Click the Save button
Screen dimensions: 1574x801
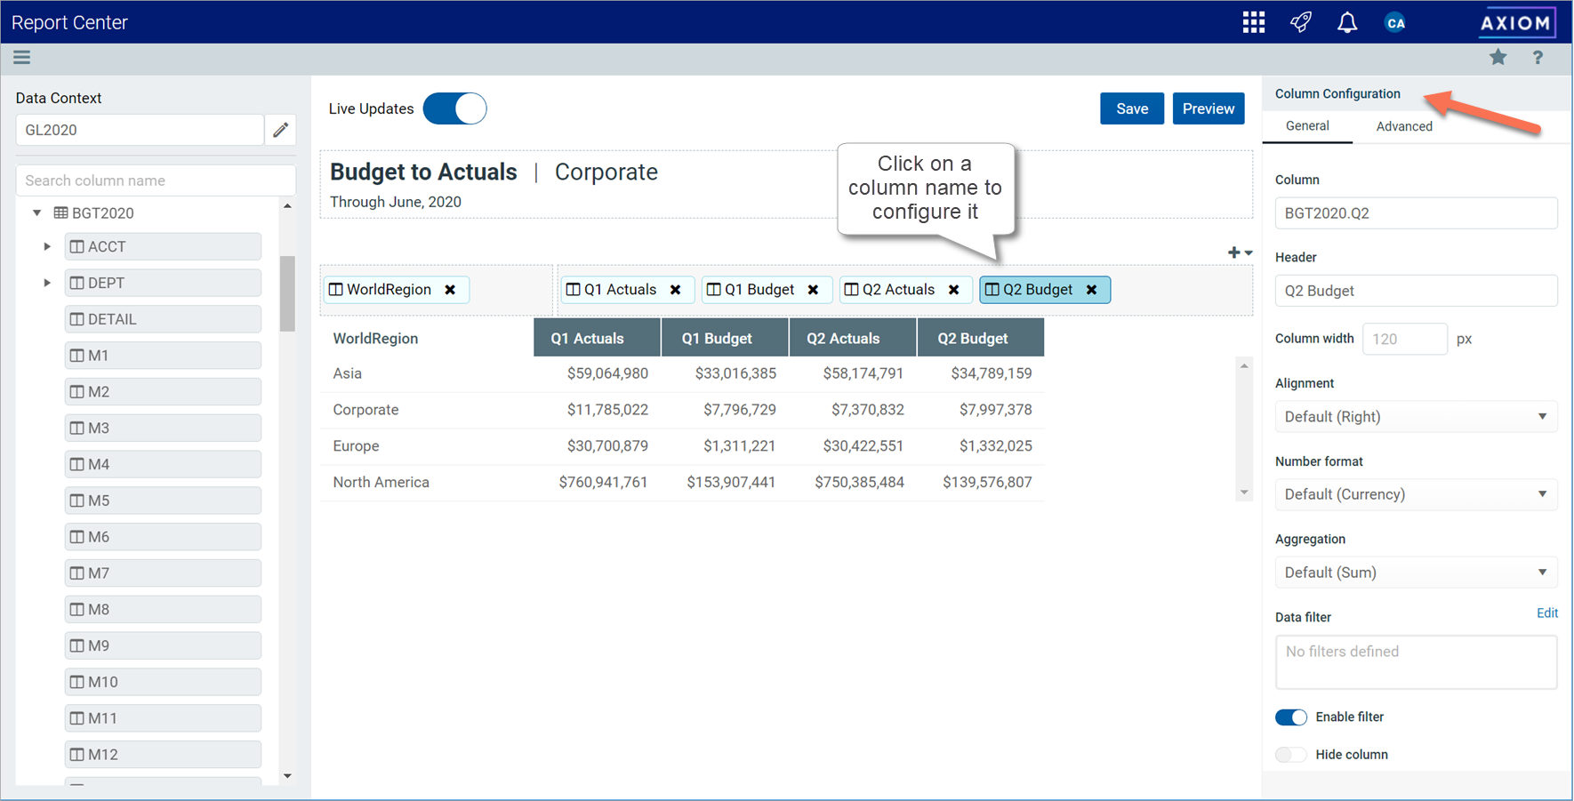[x=1132, y=108]
